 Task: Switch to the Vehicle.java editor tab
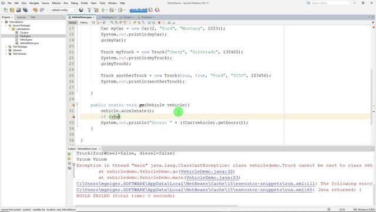pos(107,17)
